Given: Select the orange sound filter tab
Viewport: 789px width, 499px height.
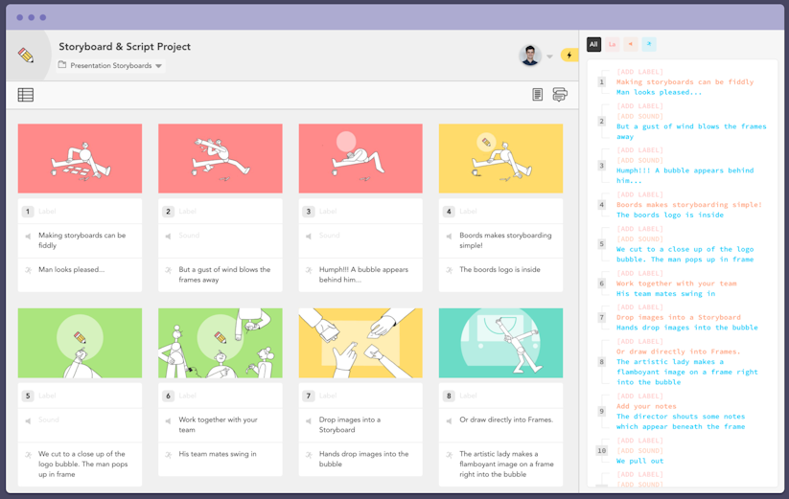Looking at the screenshot, I should click(x=631, y=44).
